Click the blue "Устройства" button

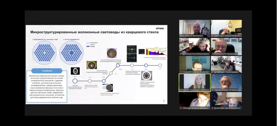pyautogui.click(x=47, y=71)
